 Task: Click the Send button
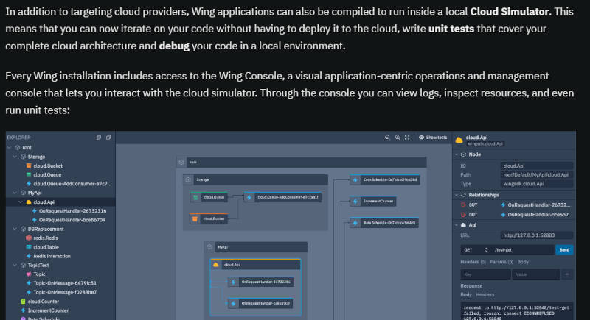click(x=564, y=250)
